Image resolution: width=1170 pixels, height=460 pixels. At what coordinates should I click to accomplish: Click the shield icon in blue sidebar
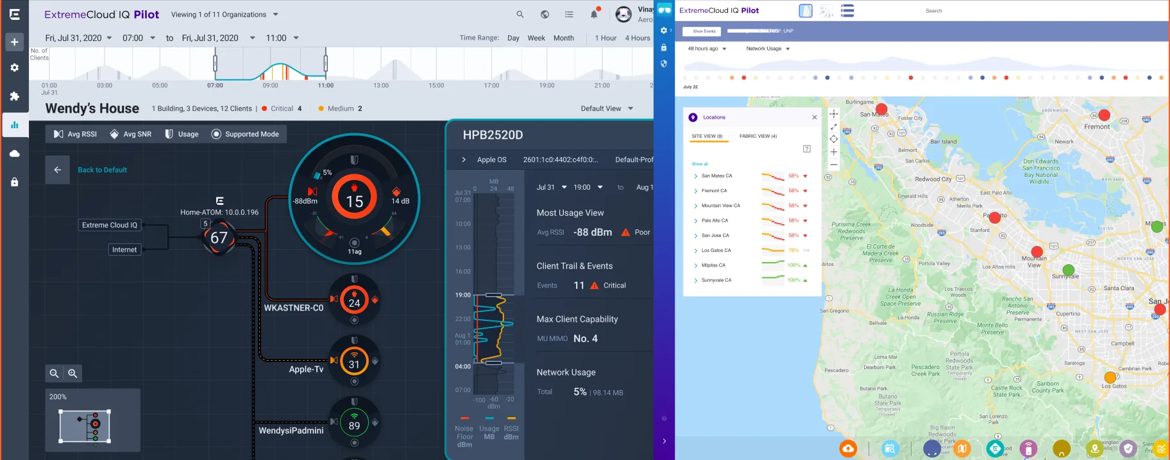coord(664,63)
